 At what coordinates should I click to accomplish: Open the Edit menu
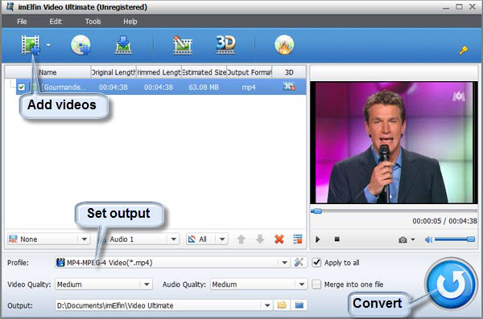click(56, 22)
